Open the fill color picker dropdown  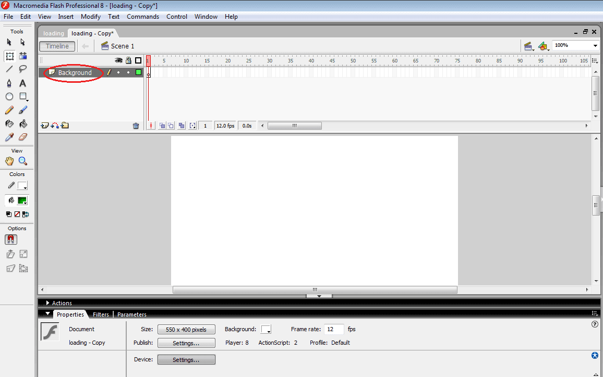(x=23, y=200)
